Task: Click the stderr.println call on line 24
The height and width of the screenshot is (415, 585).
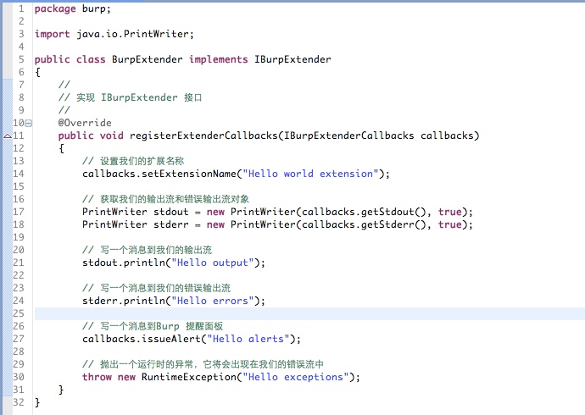Action: pos(124,301)
